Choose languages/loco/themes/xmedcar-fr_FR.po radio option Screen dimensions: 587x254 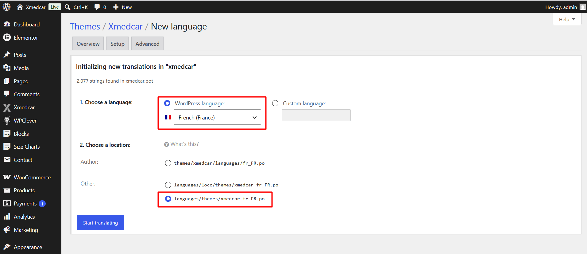coord(168,185)
